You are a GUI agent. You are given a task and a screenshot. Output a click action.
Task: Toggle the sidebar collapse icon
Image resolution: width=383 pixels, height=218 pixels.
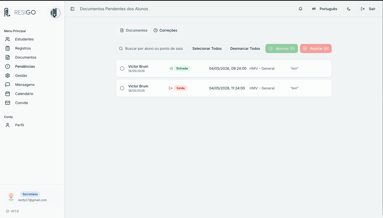coord(72,9)
